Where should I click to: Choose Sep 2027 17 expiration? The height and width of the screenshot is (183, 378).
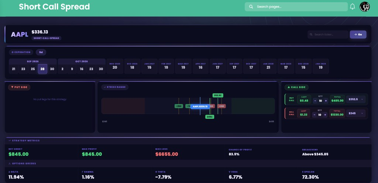coord(234,66)
